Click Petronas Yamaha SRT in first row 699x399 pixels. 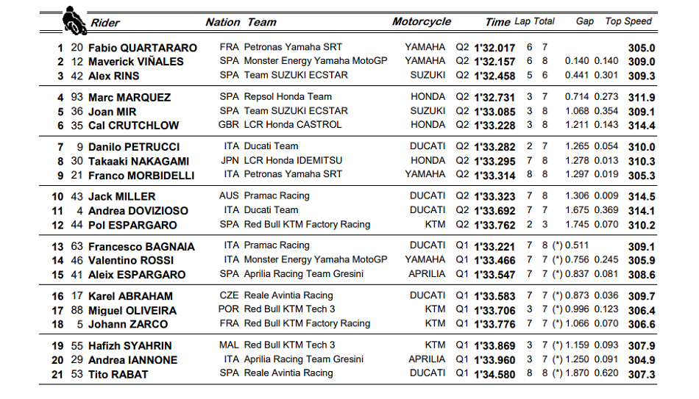pyautogui.click(x=293, y=47)
